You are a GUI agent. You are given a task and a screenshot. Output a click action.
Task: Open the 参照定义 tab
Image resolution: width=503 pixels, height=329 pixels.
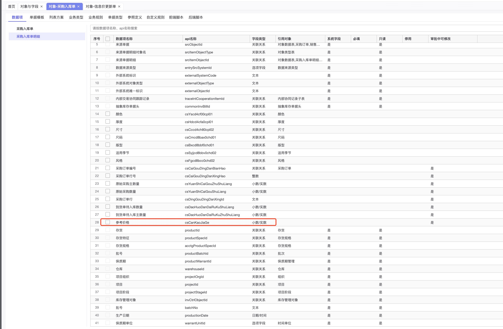135,17
